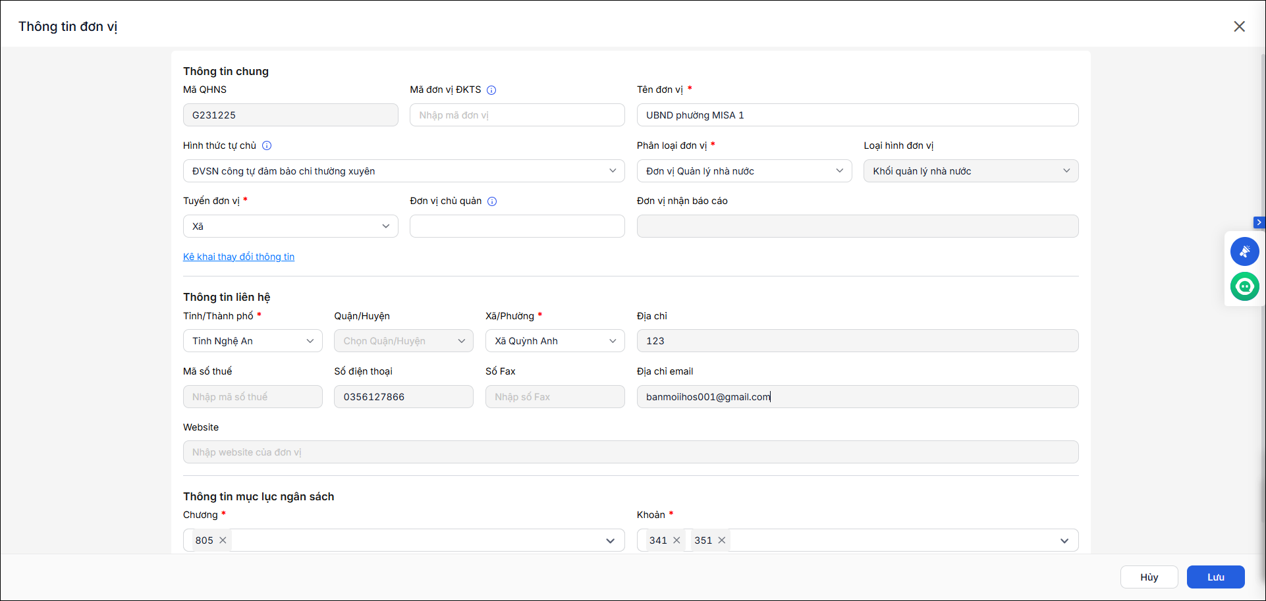1266x601 pixels.
Task: Open the Loại hình đơn vị dropdown
Action: coord(971,171)
